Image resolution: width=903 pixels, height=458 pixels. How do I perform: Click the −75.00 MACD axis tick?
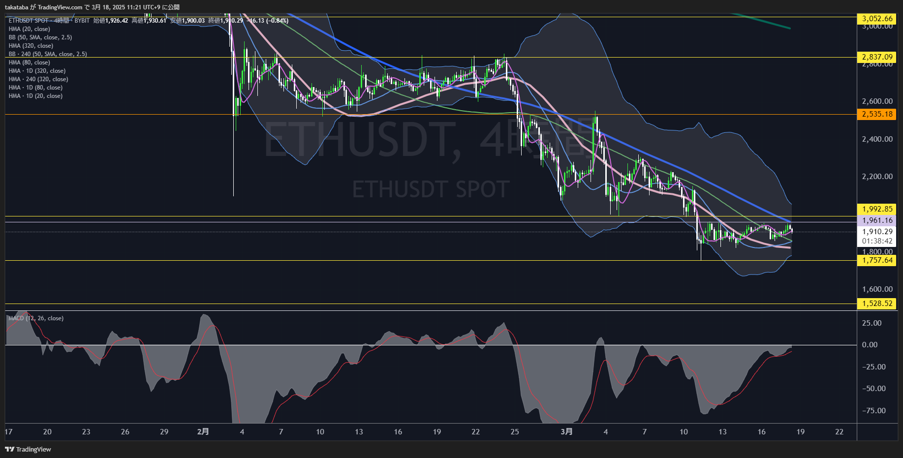pos(873,411)
